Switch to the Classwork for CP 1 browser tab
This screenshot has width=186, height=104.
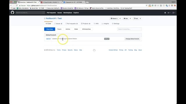point(74,2)
